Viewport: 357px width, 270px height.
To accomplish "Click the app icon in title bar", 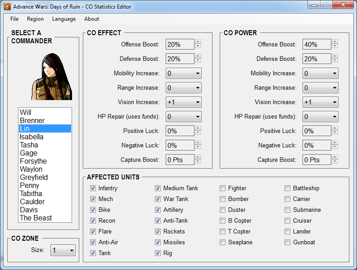I will (x=7, y=7).
